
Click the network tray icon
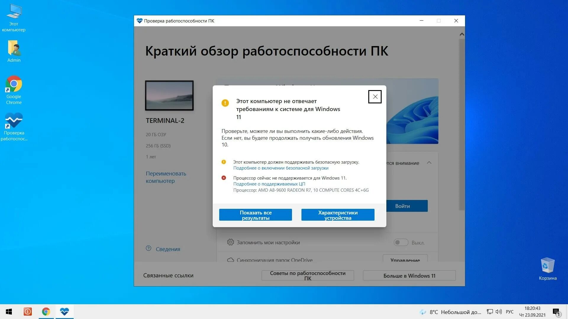pos(490,312)
